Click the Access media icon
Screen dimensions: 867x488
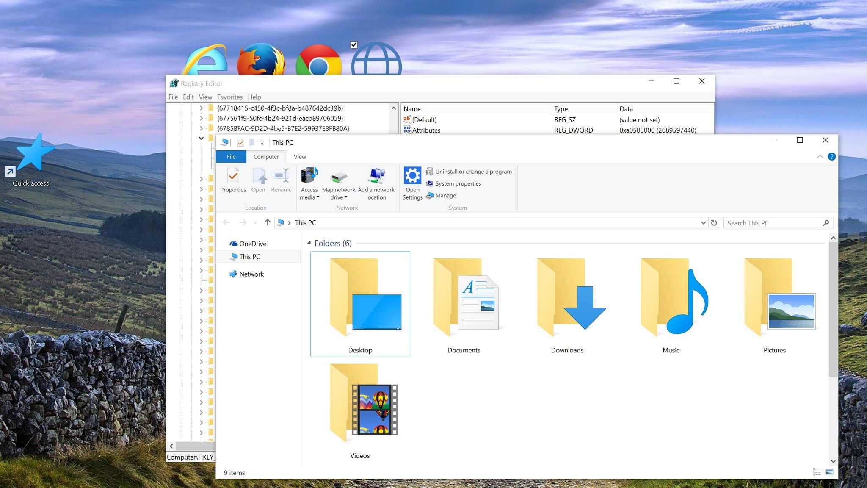point(309,175)
